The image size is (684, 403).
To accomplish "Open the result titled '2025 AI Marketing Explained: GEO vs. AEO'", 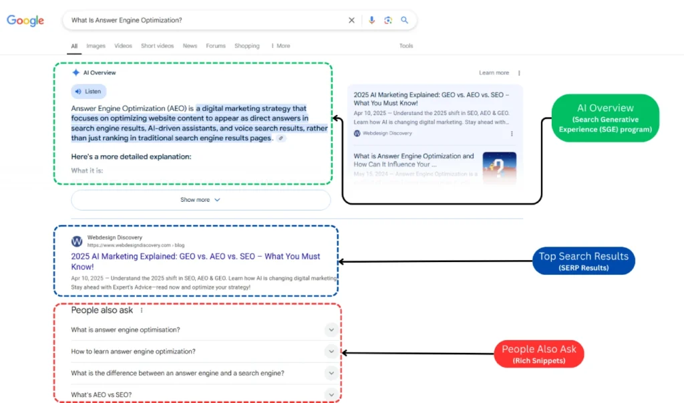I will coord(196,261).
